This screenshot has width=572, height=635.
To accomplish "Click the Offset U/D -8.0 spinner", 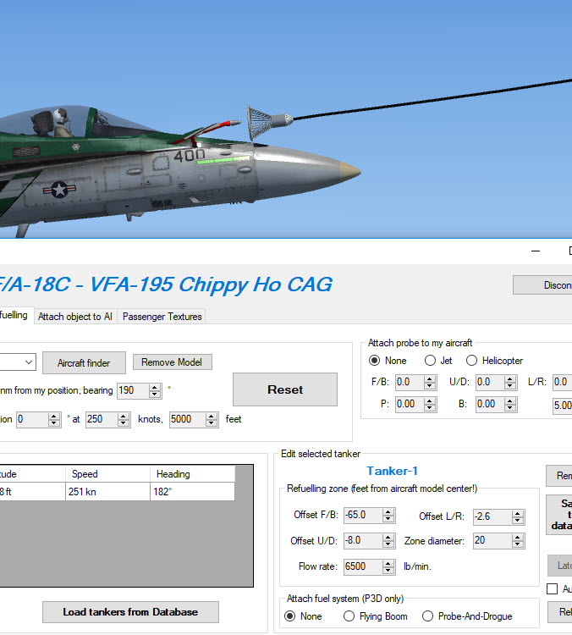I will pos(388,541).
